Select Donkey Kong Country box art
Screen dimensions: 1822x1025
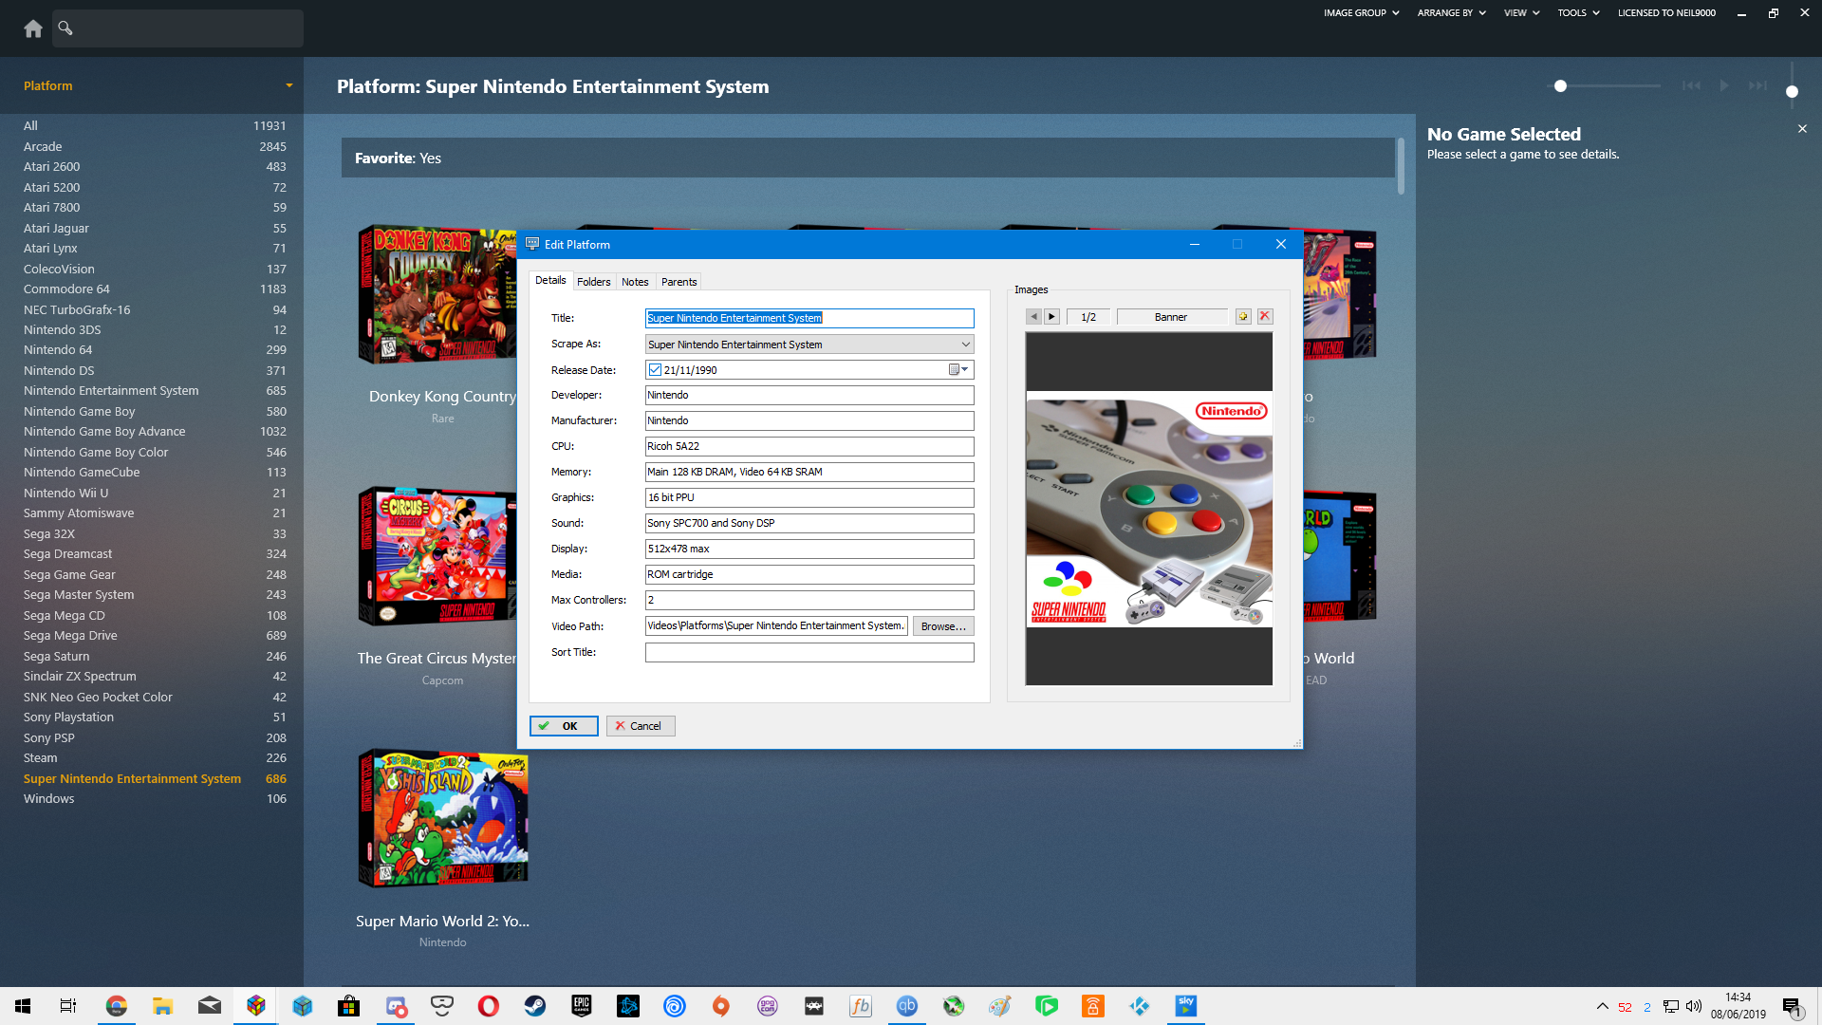437,295
